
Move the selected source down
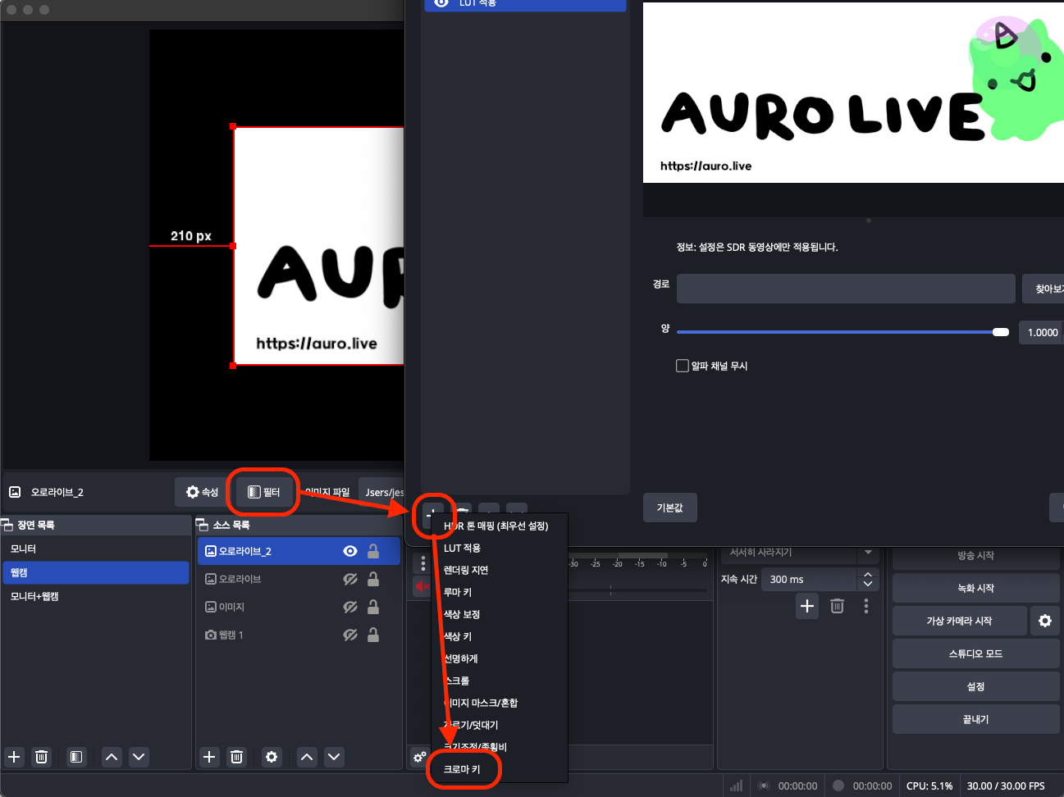coord(334,757)
